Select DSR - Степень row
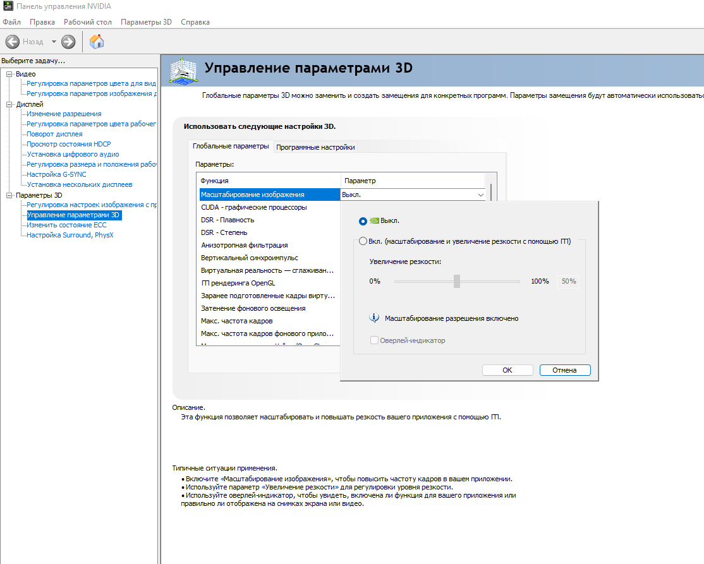704x564 pixels. [270, 232]
